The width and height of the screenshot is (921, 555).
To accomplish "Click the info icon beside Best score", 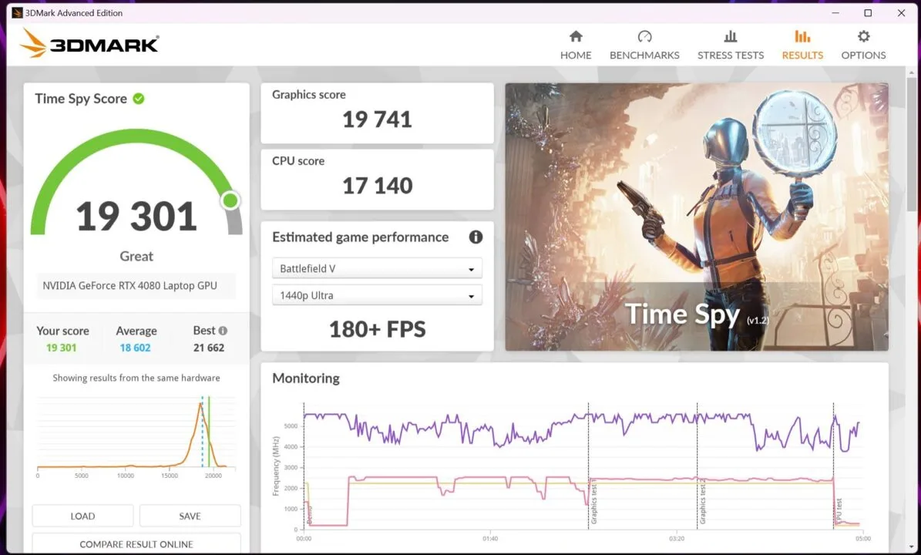I will (x=223, y=330).
